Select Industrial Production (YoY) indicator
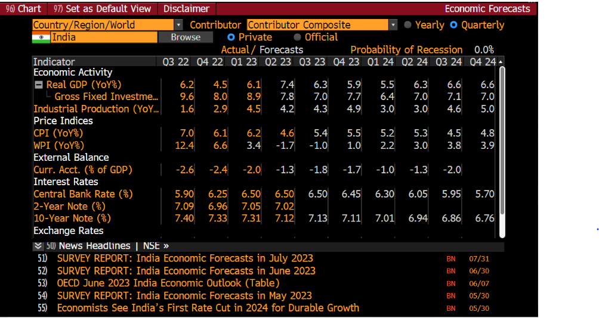599x318 pixels. 96,109
